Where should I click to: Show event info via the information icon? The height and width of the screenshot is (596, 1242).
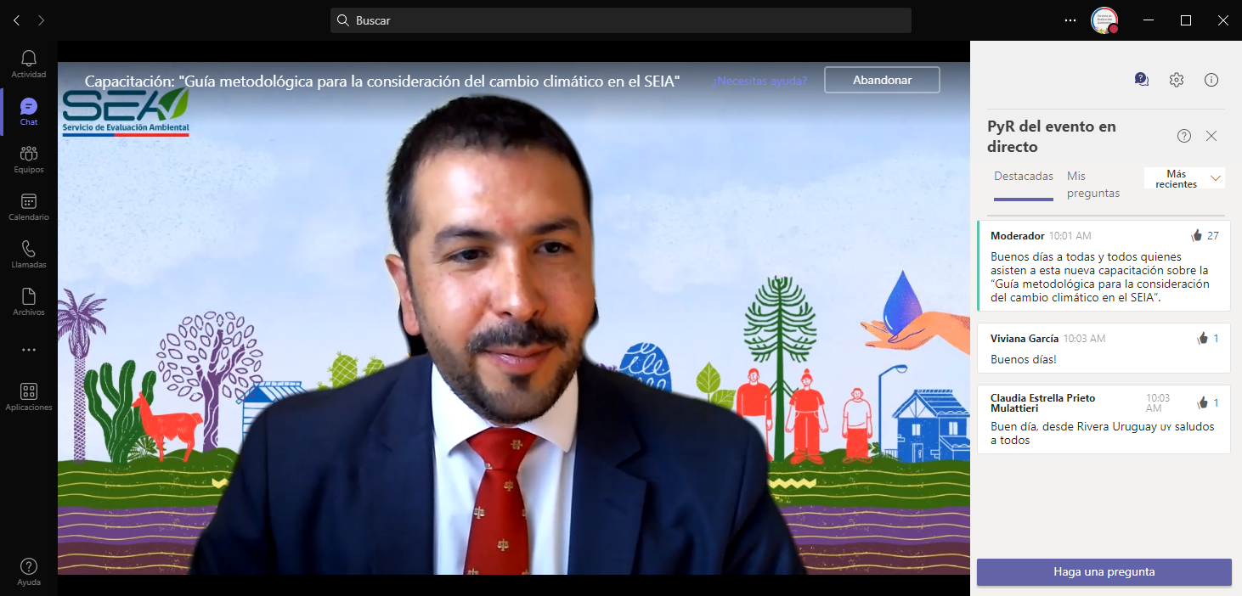click(1211, 80)
